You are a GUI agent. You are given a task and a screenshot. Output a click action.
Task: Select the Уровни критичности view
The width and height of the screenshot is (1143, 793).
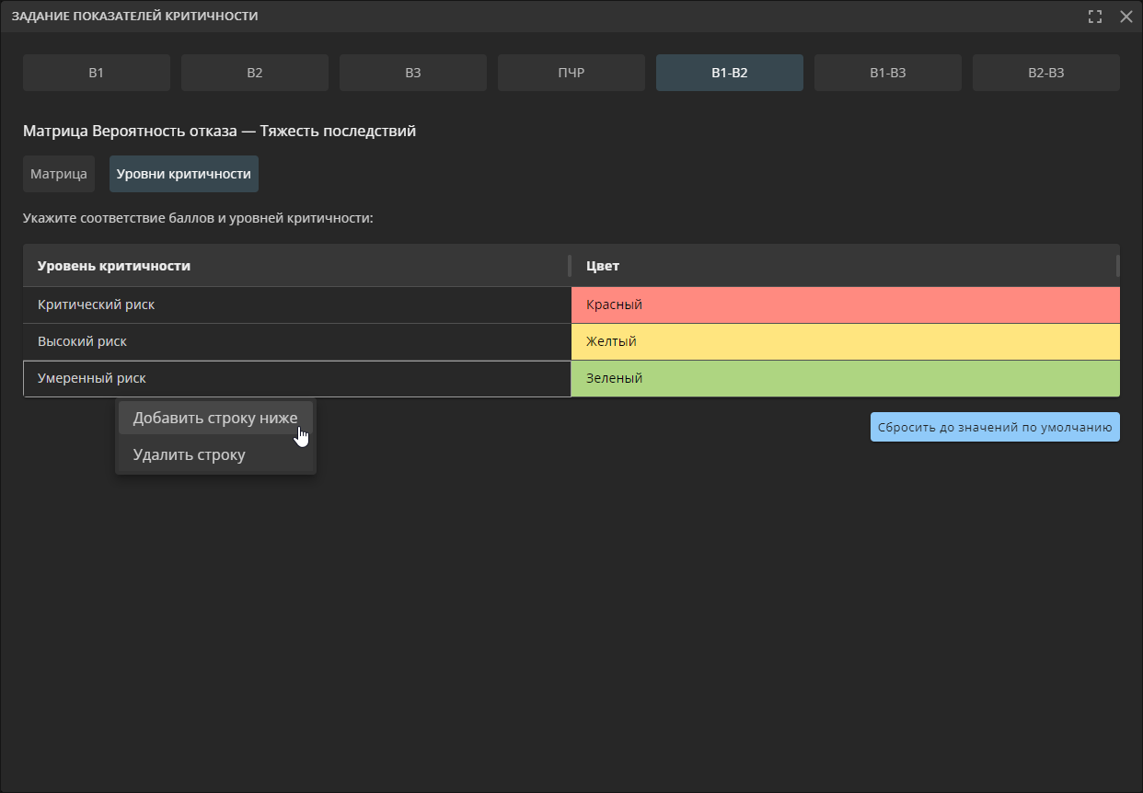pyautogui.click(x=184, y=174)
